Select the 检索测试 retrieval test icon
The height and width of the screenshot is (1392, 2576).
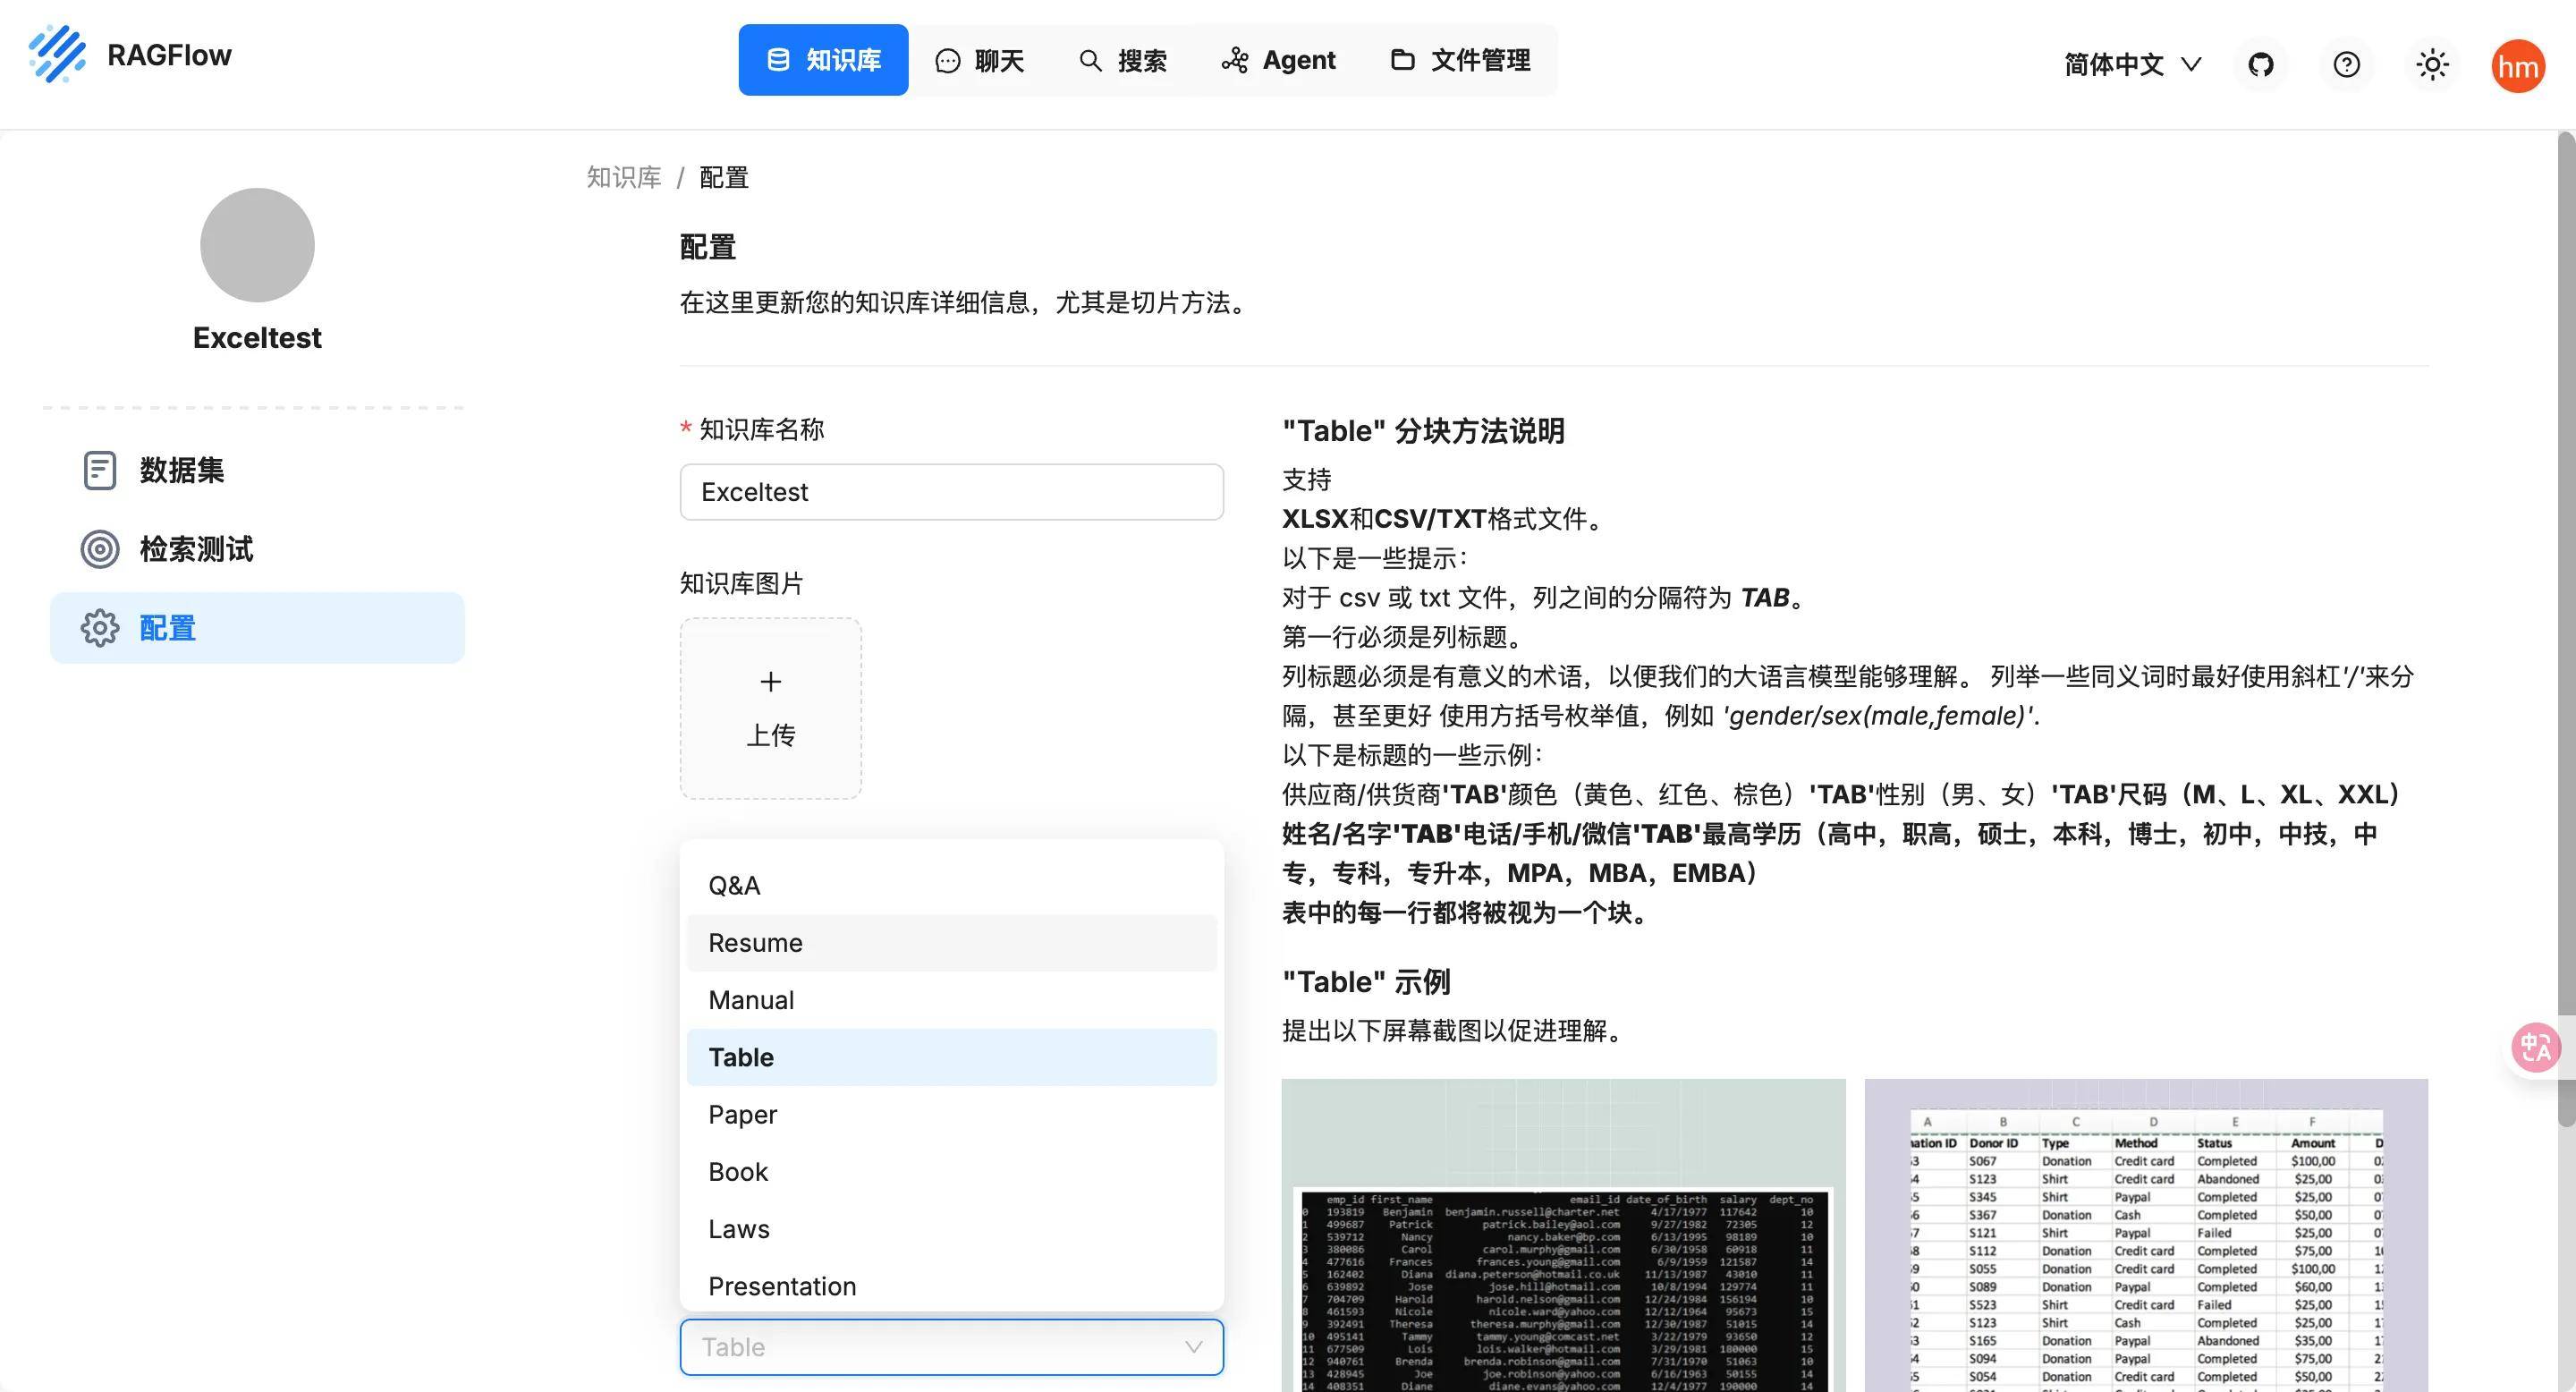[x=100, y=549]
